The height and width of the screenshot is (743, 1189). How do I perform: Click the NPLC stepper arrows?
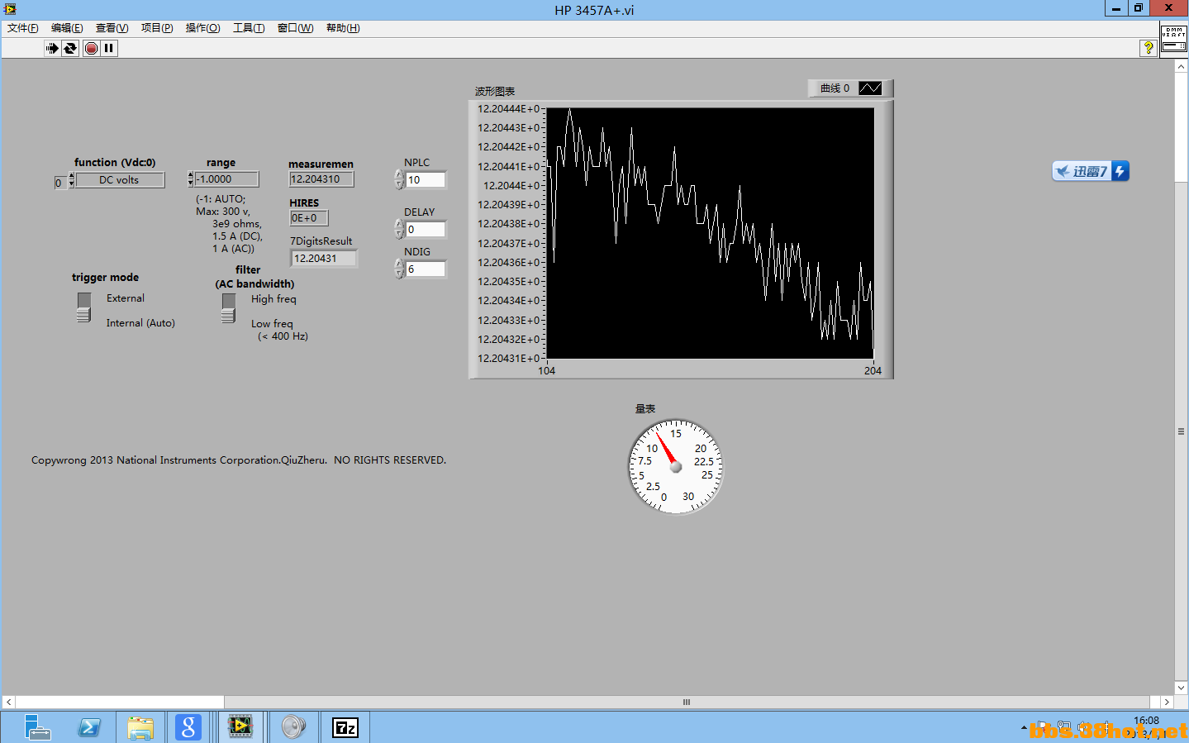399,179
